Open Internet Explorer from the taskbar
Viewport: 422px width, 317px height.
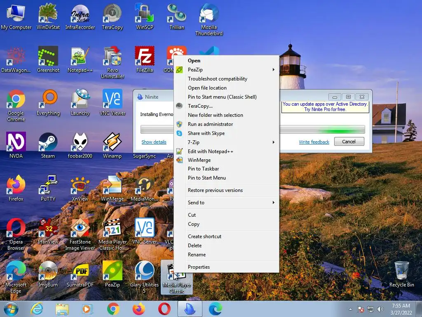(x=37, y=309)
